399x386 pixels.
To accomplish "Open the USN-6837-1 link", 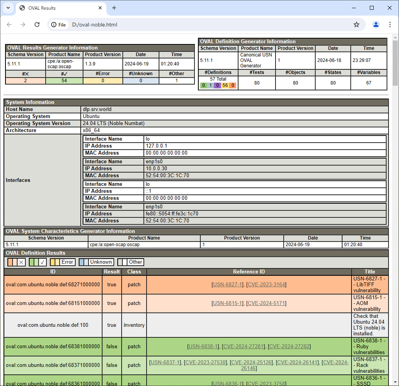I will 165,362.
